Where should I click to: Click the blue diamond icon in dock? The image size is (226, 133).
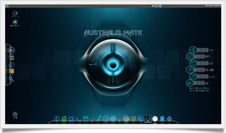pos(169,119)
